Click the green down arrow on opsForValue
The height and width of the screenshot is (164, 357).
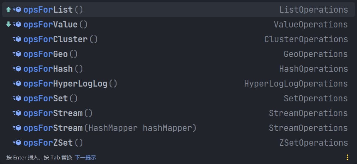pos(8,25)
